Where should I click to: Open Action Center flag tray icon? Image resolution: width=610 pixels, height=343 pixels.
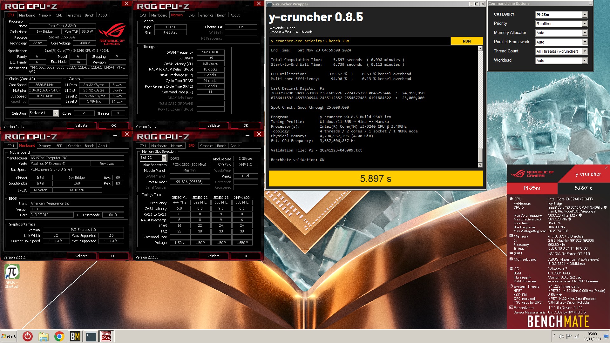point(569,336)
